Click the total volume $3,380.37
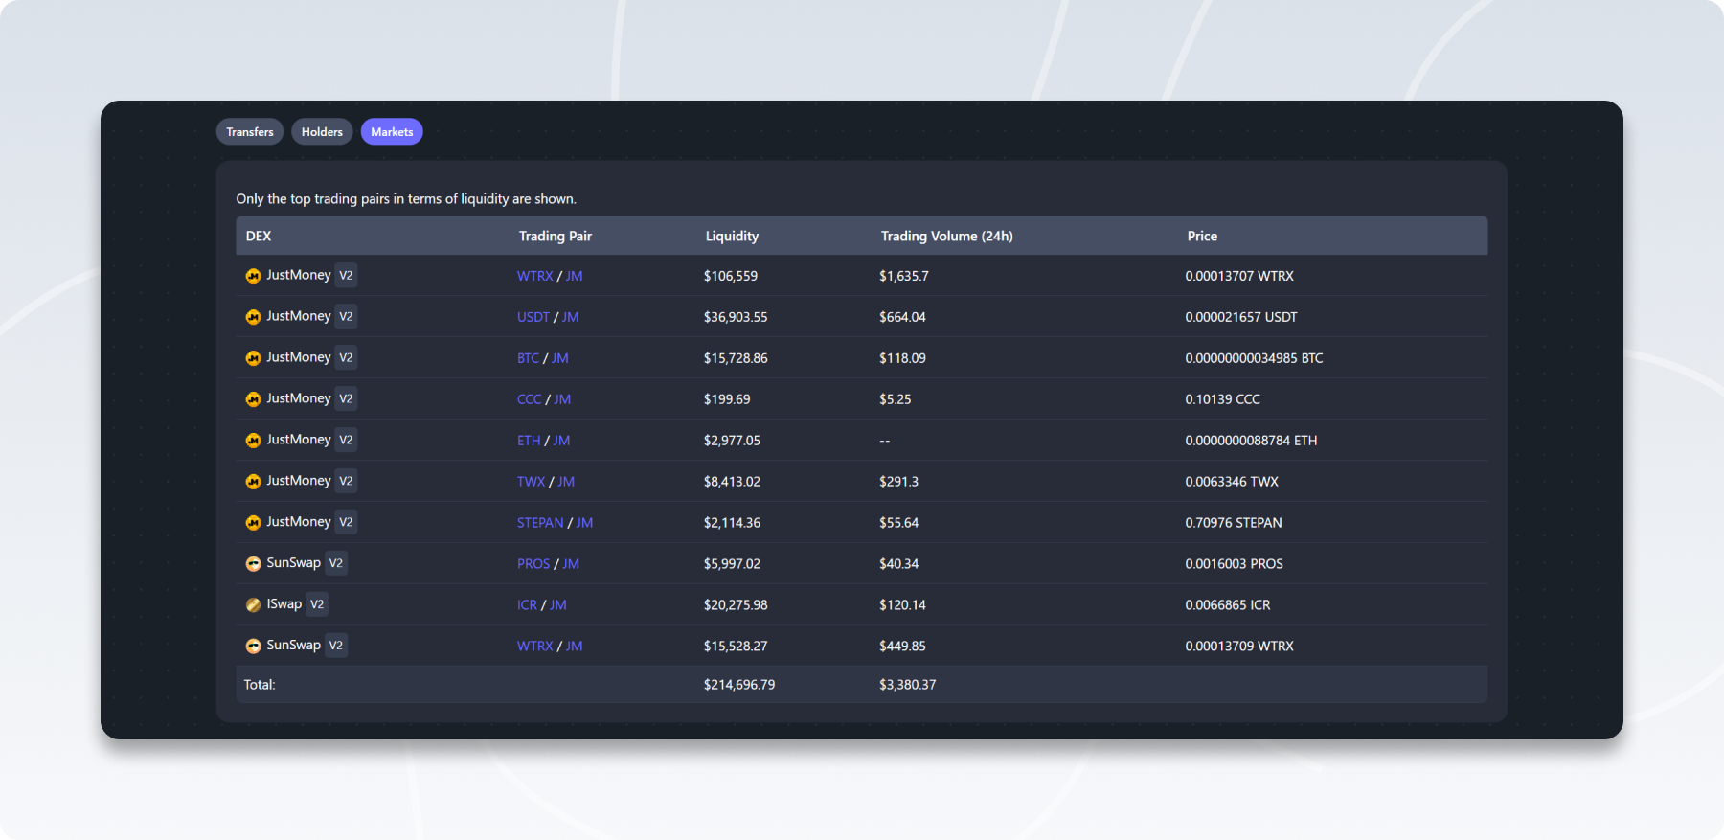 pyautogui.click(x=908, y=685)
